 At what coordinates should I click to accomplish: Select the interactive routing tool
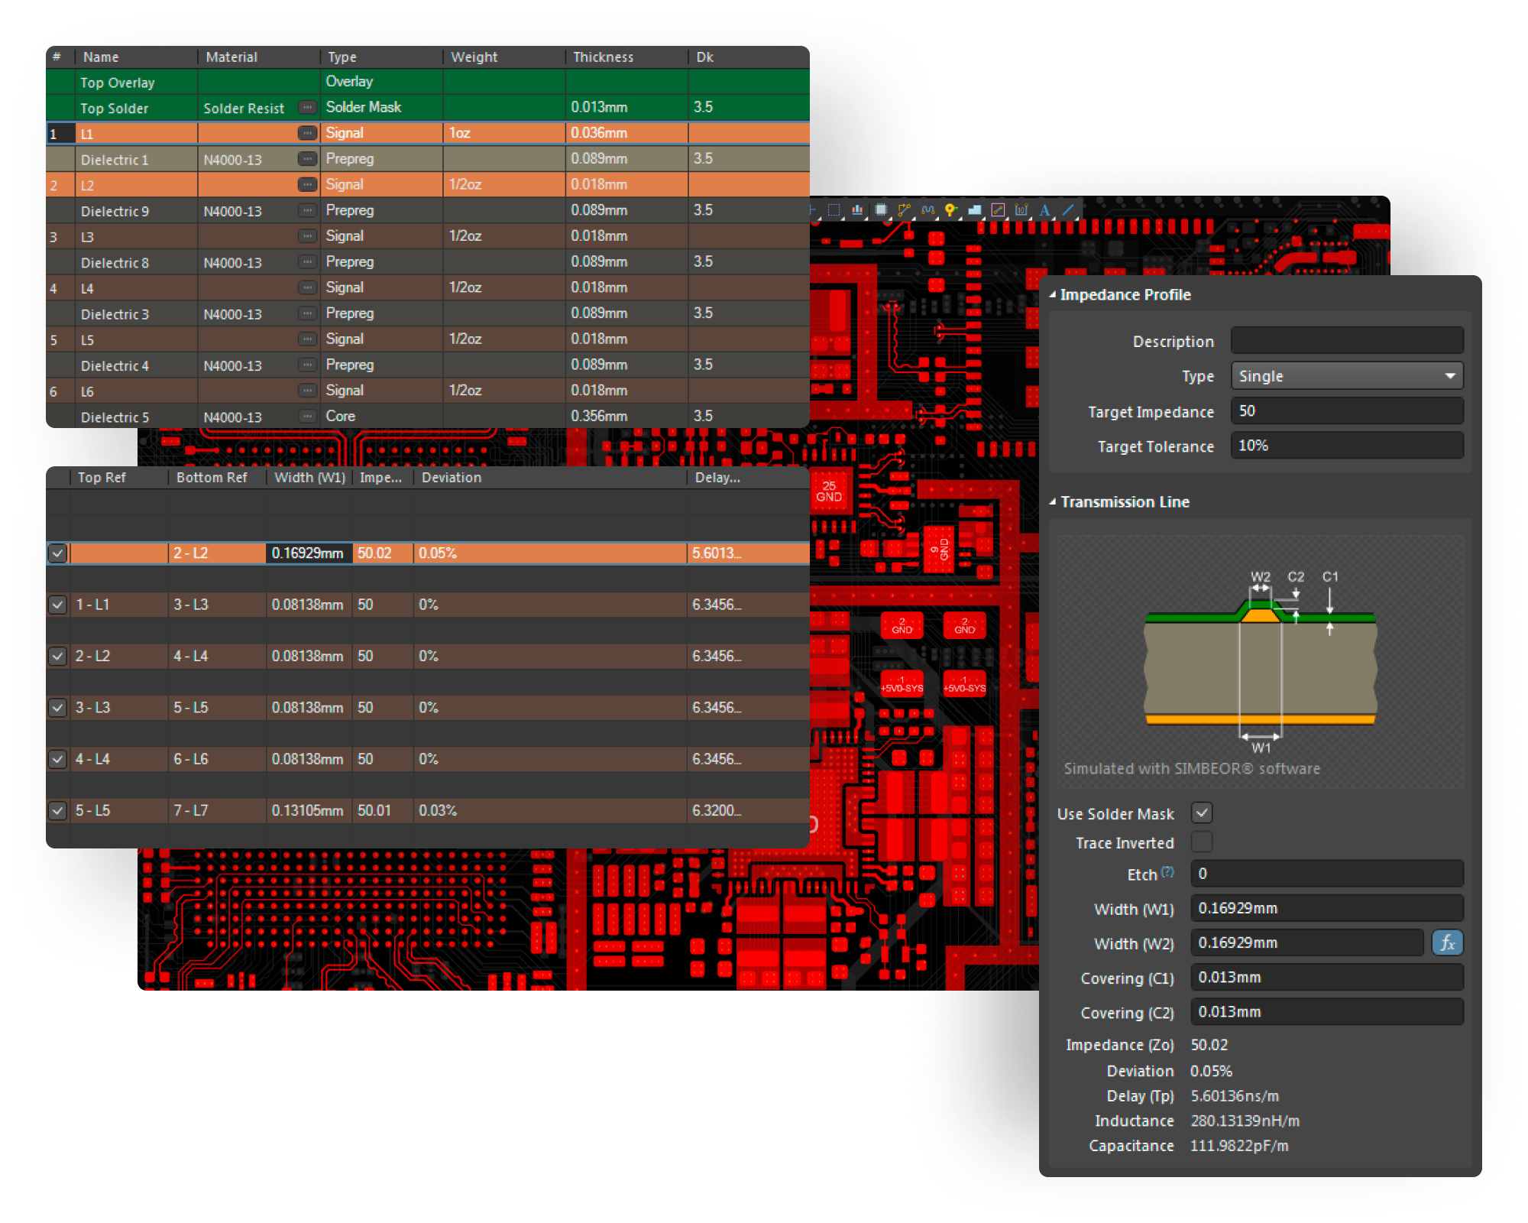pos(904,209)
